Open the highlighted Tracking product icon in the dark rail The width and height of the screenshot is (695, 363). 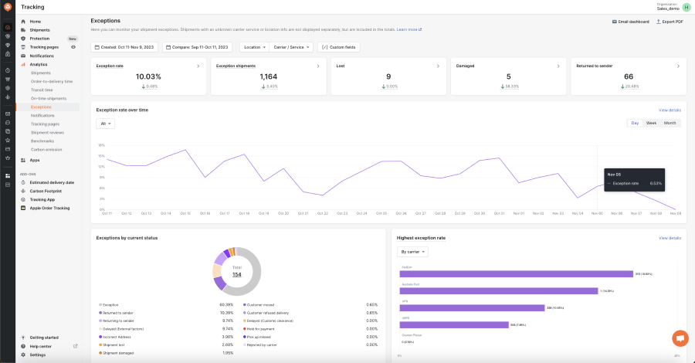click(8, 28)
